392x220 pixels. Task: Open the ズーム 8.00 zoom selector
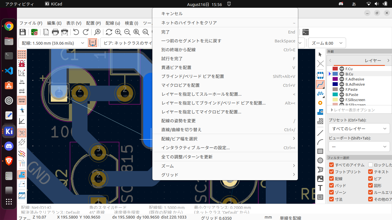coord(327,43)
